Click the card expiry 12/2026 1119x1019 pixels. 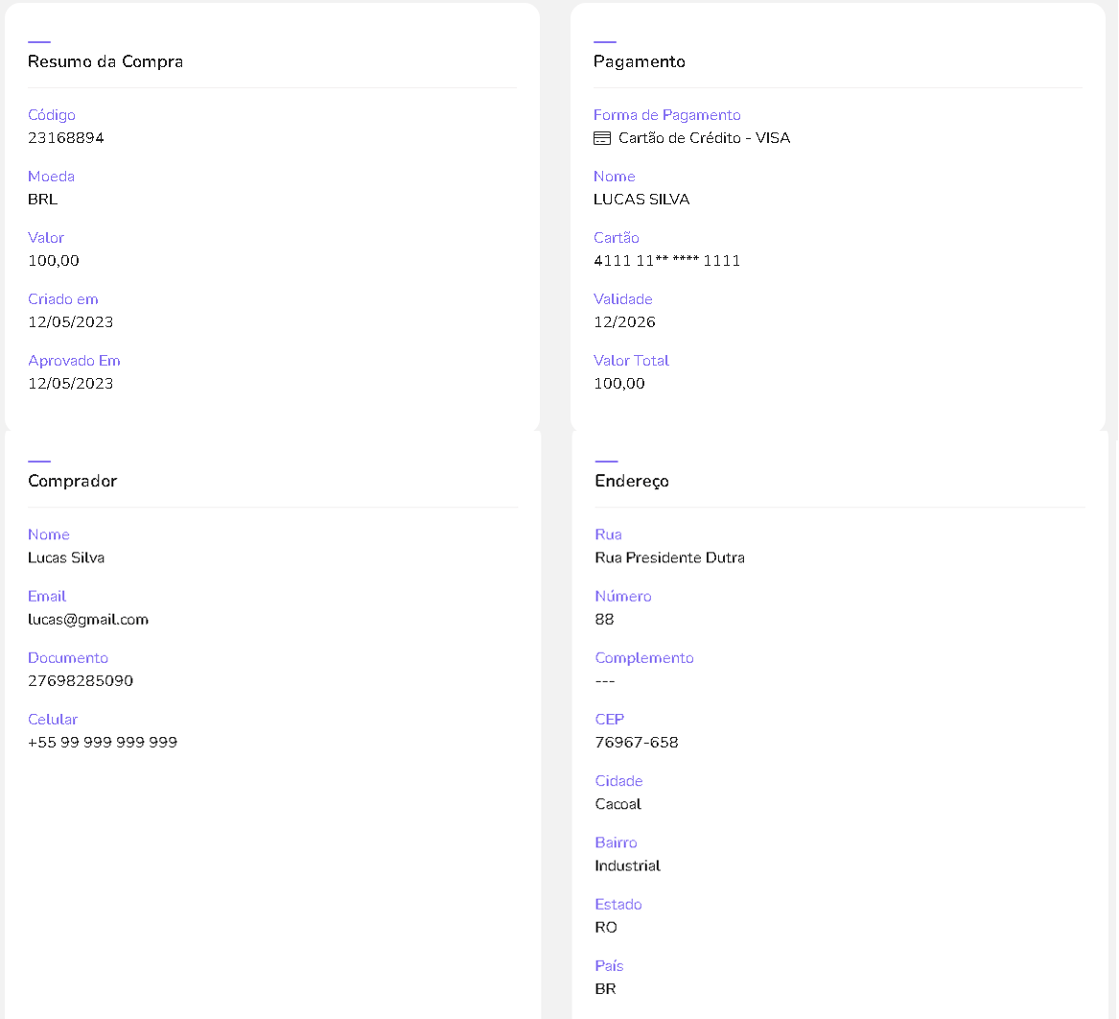pyautogui.click(x=624, y=322)
